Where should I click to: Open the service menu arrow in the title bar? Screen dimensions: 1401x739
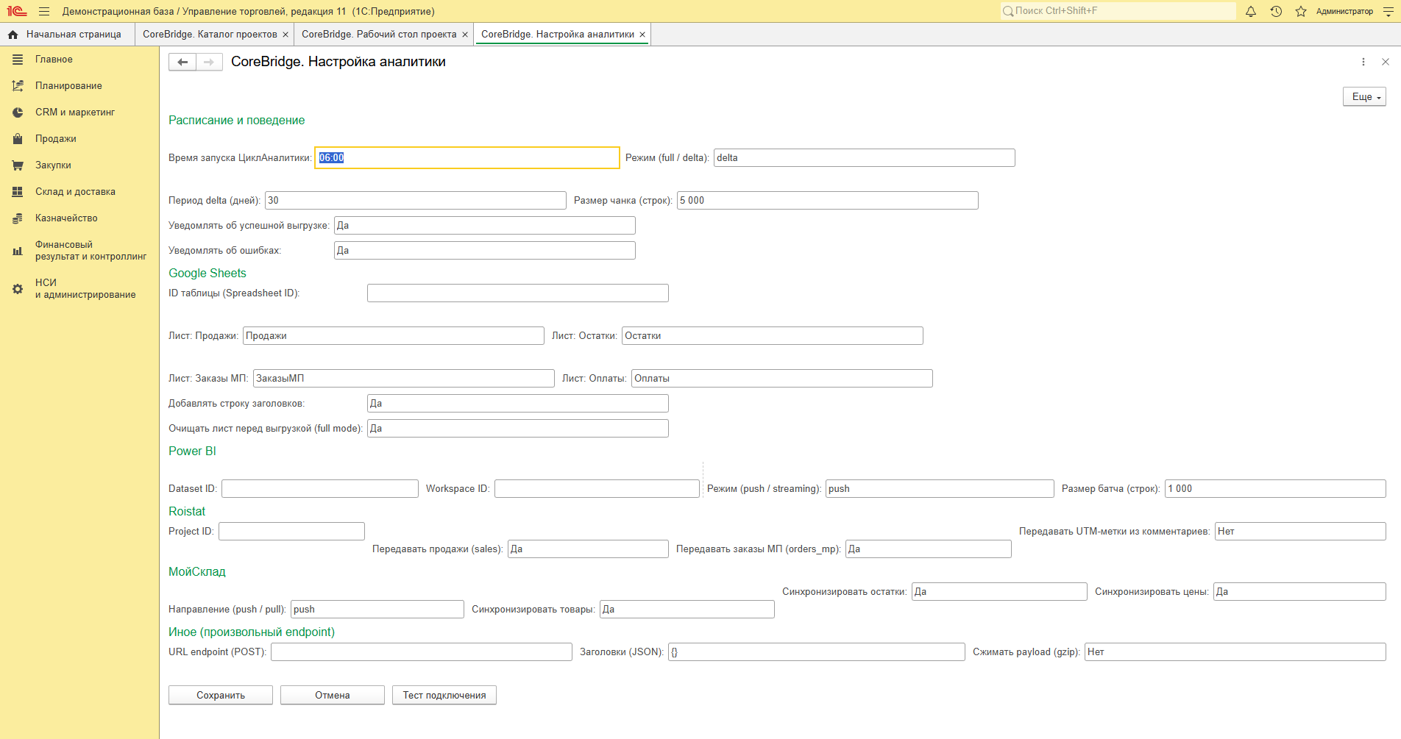[1388, 11]
